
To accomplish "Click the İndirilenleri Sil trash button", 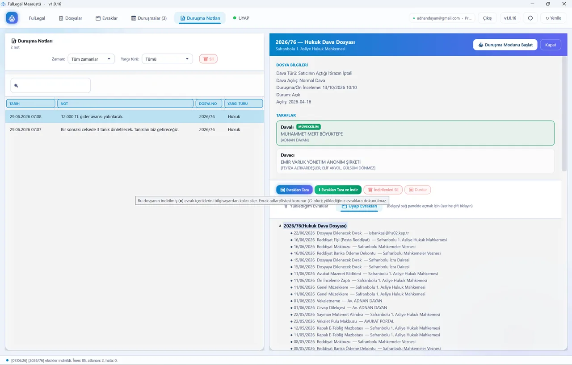I will [383, 190].
